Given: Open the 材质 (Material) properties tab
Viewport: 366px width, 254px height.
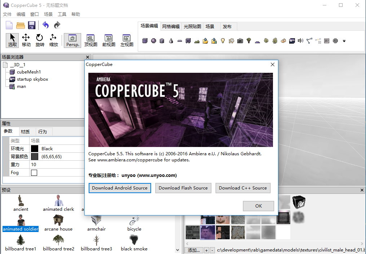Looking at the screenshot, I should click(25, 132).
